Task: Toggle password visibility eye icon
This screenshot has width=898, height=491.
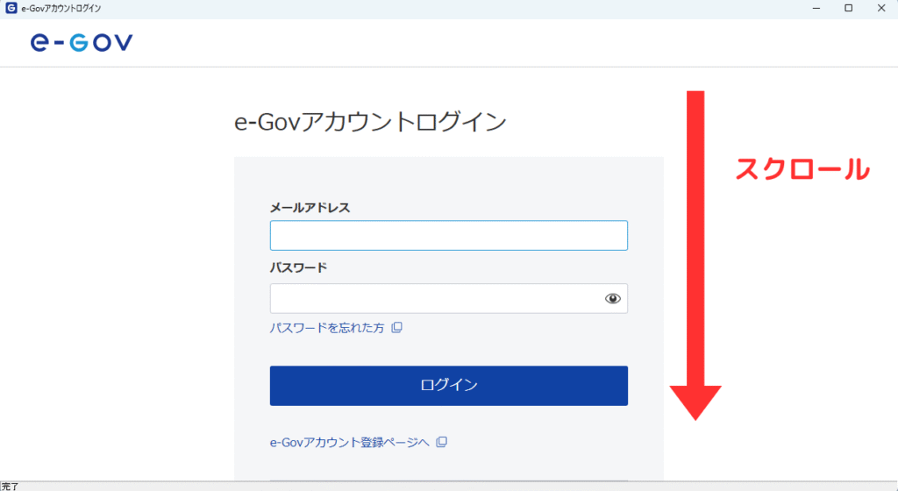Action: click(612, 299)
